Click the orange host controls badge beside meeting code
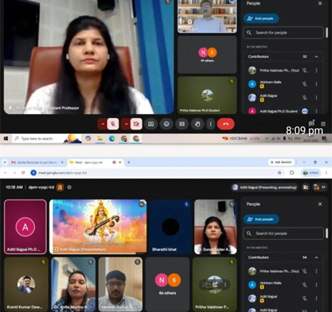The height and width of the screenshot is (312, 332). coord(60,187)
